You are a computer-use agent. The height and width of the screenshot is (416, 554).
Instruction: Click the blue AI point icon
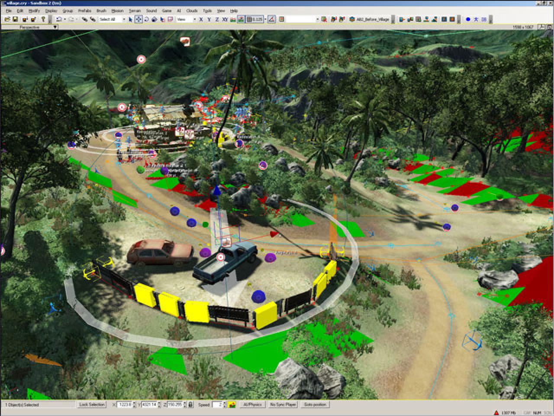click(x=468, y=19)
